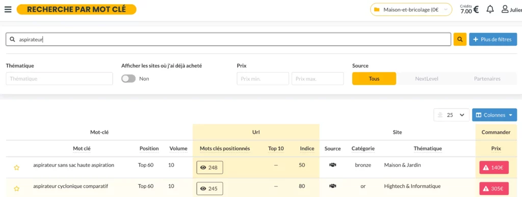The image size is (522, 197).
Task: Click 'aspirateur cyclonique comparatif' text
Action: 70,186
